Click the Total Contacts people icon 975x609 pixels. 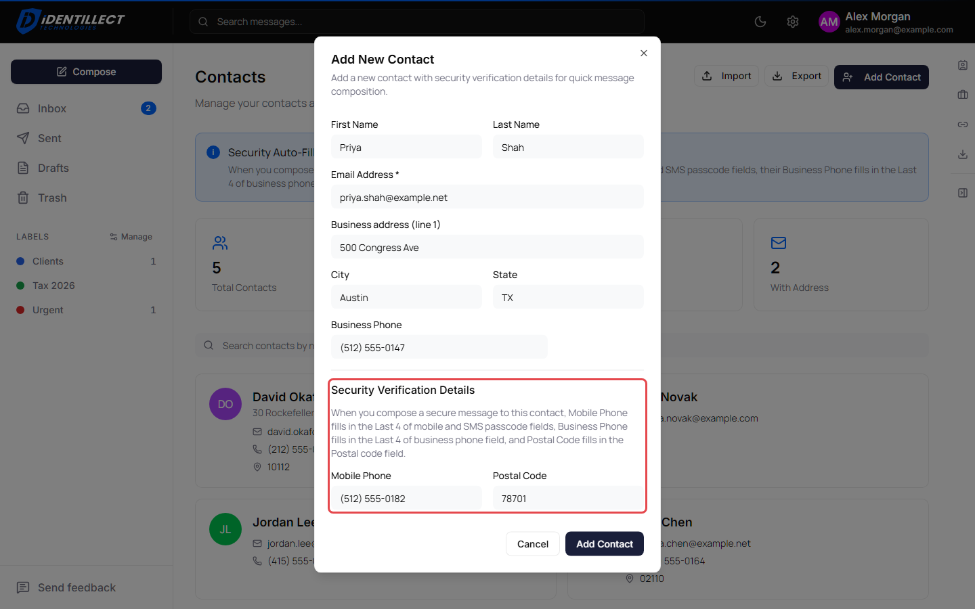pyautogui.click(x=220, y=243)
